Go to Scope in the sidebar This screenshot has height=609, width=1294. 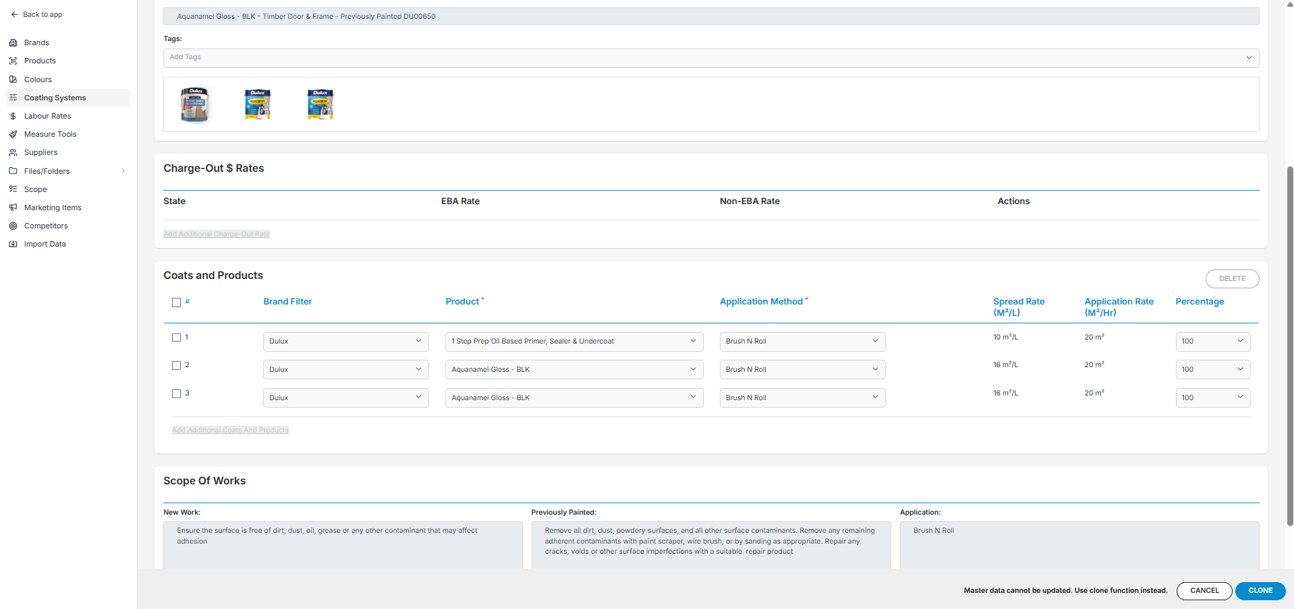click(x=35, y=189)
